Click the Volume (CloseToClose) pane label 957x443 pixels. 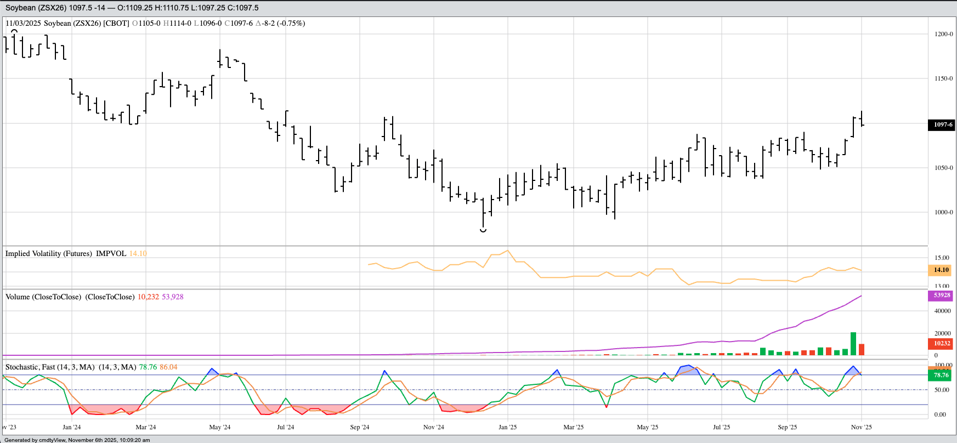70,297
